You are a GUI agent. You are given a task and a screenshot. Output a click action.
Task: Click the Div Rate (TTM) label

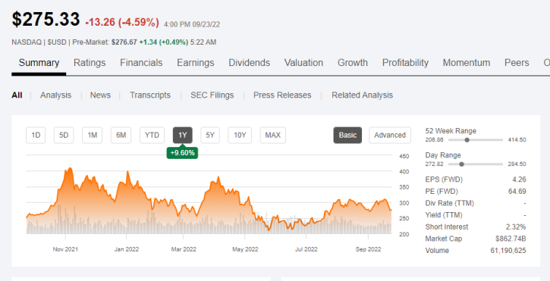point(449,203)
